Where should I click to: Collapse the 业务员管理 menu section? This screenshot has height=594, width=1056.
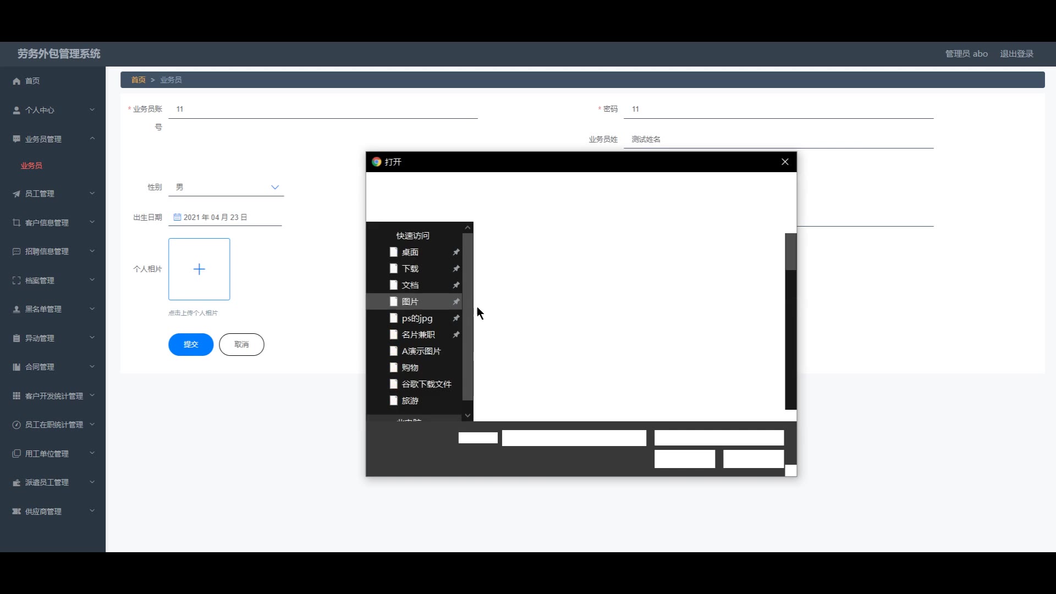[x=92, y=139]
